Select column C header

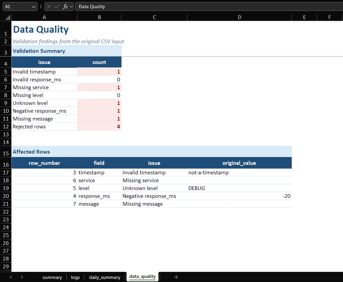[154, 17]
